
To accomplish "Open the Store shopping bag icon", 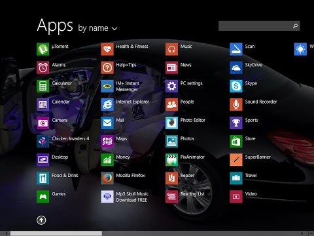I will [x=236, y=142].
